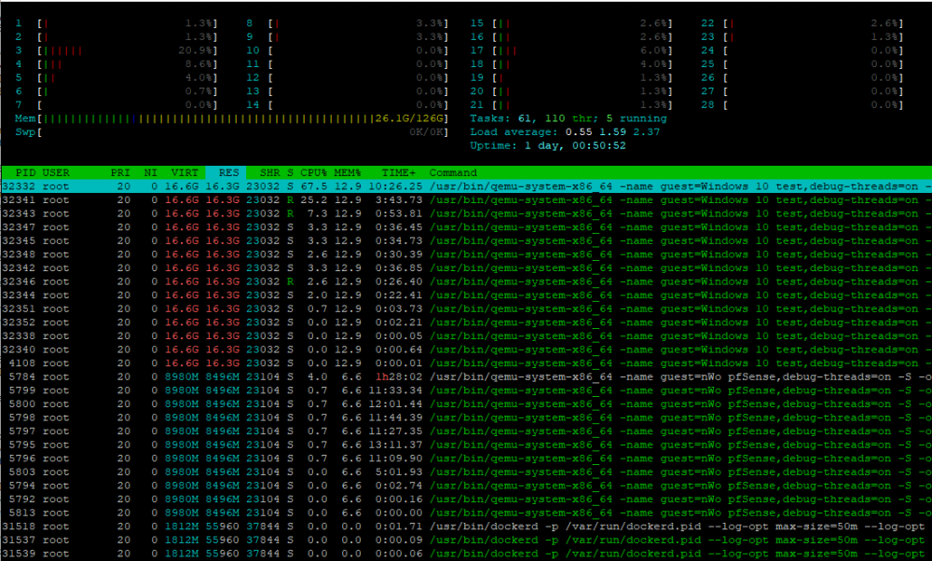Viewport: 932px width, 561px height.
Task: Select the highlighted RES column header
Action: pyautogui.click(x=226, y=173)
